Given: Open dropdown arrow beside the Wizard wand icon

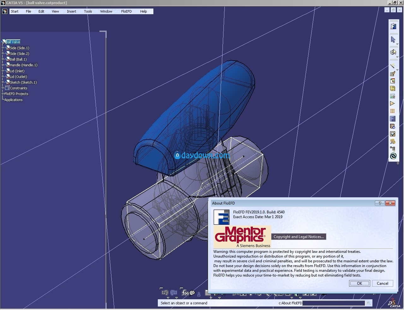Looking at the screenshot, I should coord(397,70).
